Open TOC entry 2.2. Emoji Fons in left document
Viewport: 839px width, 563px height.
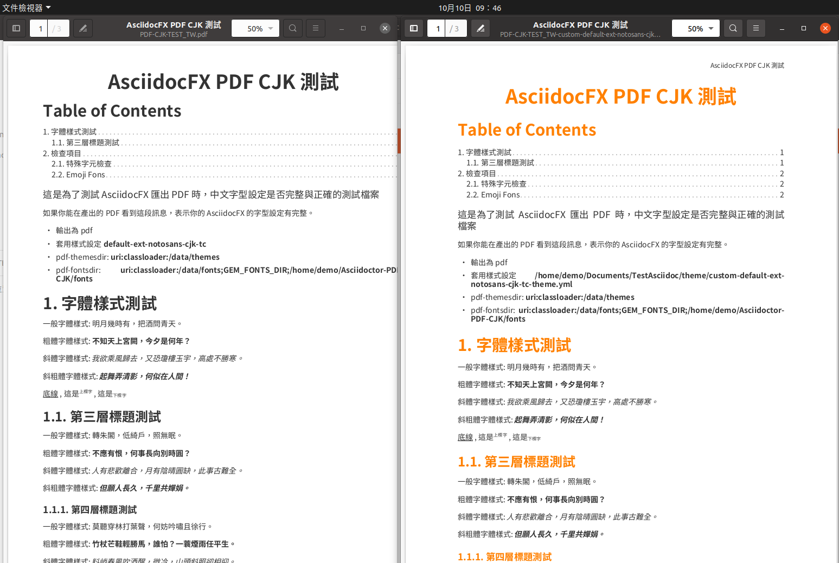point(79,175)
